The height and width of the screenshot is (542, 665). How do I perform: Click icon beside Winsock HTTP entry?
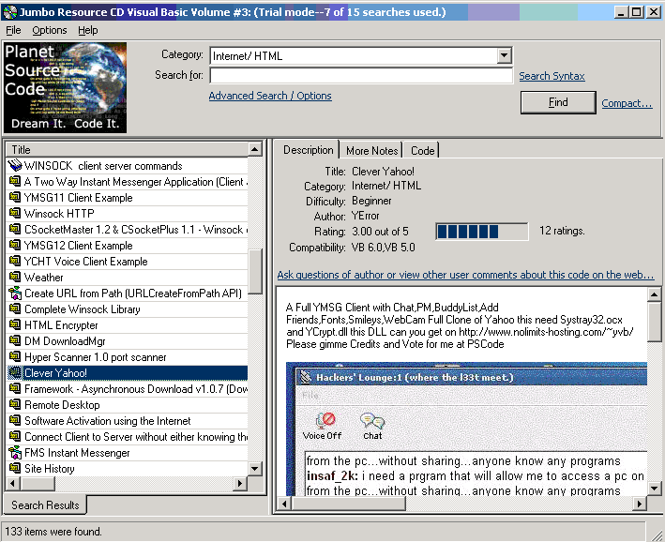click(15, 213)
